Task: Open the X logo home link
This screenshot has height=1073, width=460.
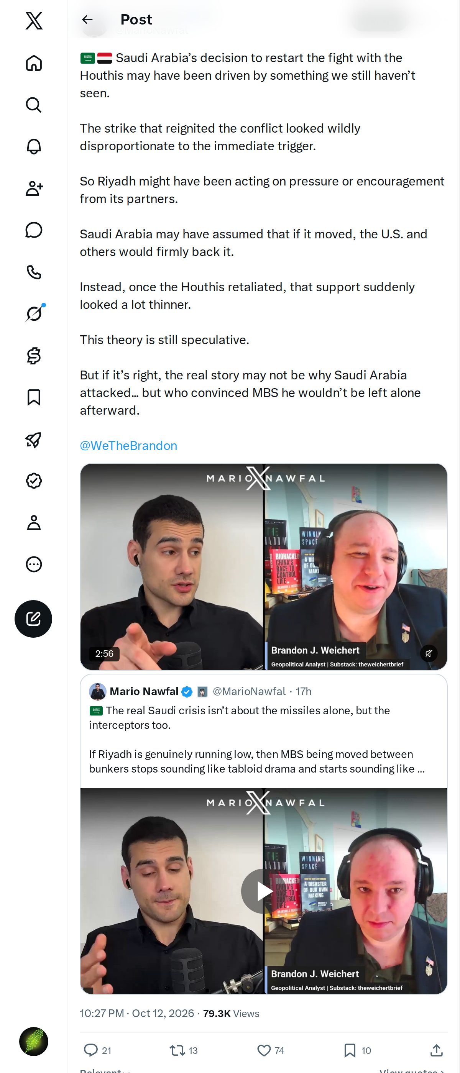Action: click(34, 20)
